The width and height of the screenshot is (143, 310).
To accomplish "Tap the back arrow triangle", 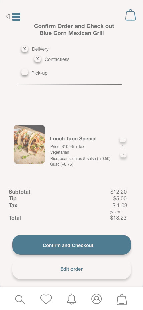I will [x=8, y=16].
